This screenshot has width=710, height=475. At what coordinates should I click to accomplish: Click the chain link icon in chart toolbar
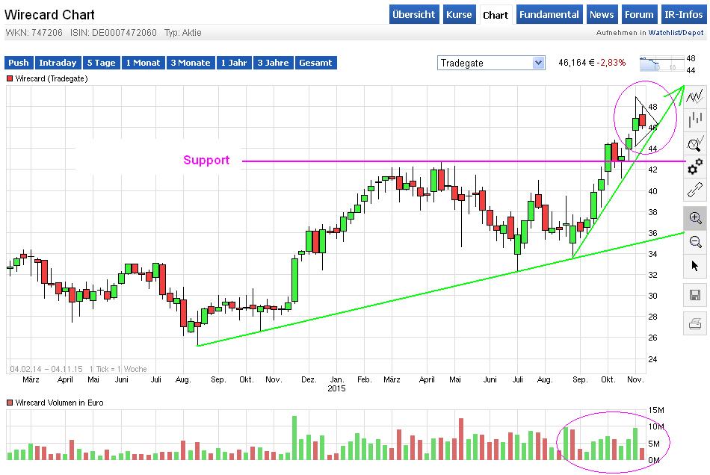click(x=694, y=190)
